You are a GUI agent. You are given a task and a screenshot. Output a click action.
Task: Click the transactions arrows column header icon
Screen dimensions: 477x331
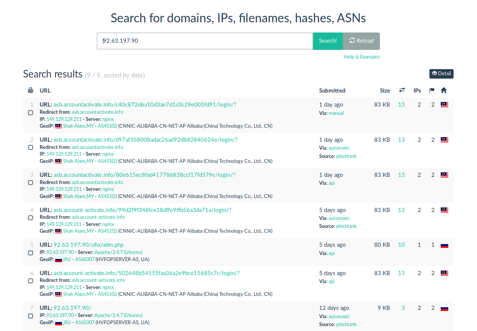point(402,90)
